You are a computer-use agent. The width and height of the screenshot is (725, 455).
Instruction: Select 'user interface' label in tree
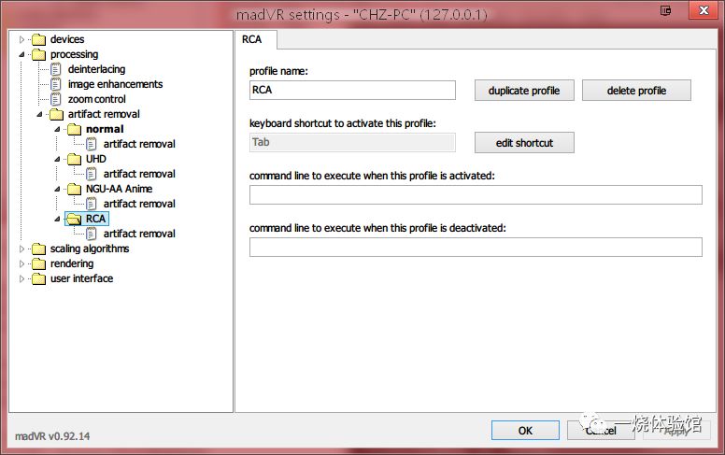(x=81, y=278)
